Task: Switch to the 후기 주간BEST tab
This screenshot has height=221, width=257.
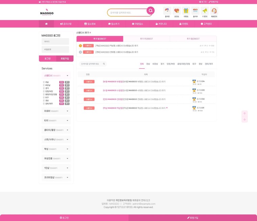Action: point(146,39)
